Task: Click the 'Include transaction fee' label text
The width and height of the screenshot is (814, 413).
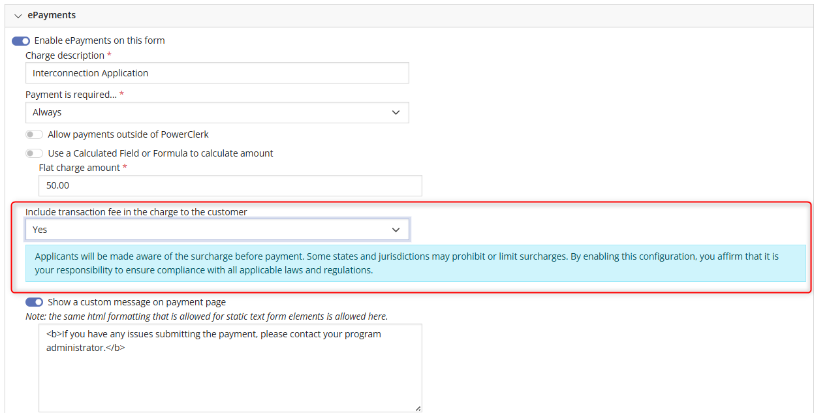Action: point(136,211)
